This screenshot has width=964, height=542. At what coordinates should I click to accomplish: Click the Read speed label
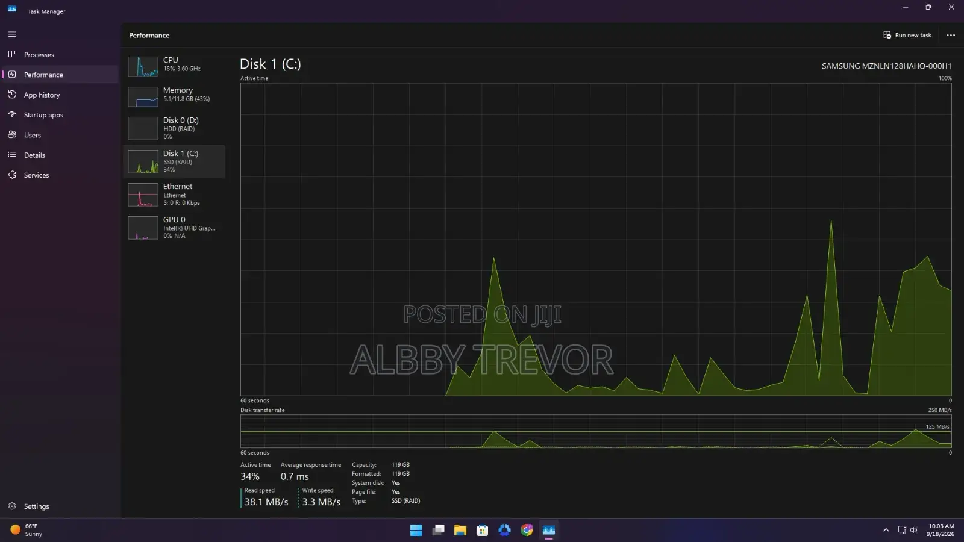259,490
